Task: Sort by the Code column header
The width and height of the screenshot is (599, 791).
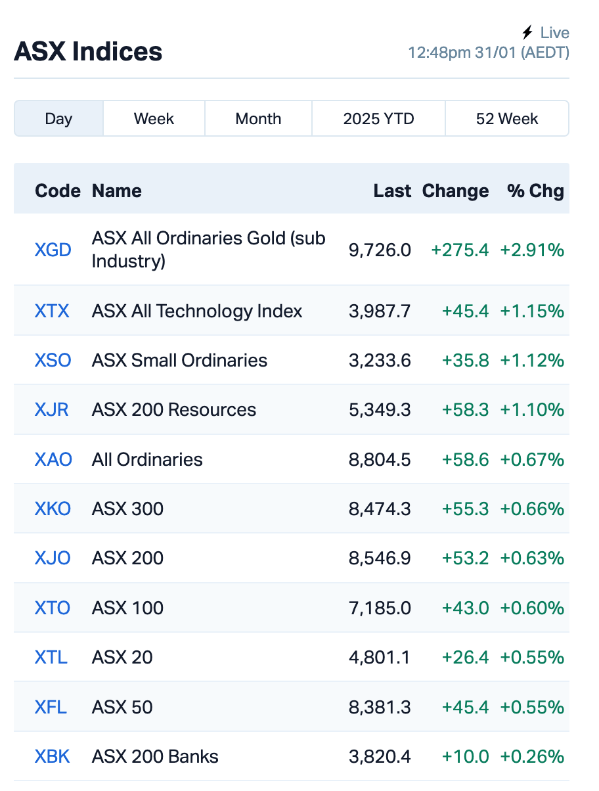Action: tap(58, 191)
